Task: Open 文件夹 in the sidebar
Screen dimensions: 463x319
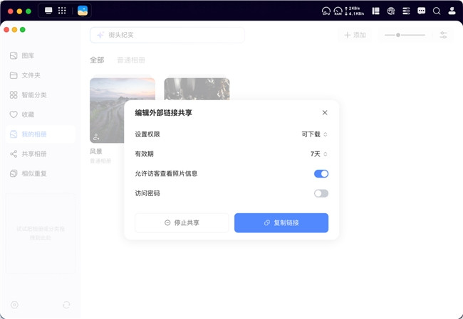Action: coord(41,75)
